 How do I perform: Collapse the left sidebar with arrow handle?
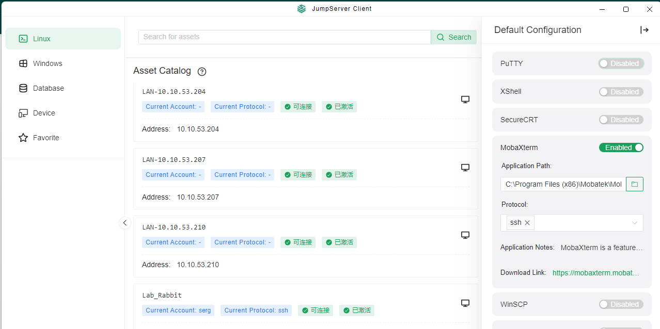click(124, 223)
